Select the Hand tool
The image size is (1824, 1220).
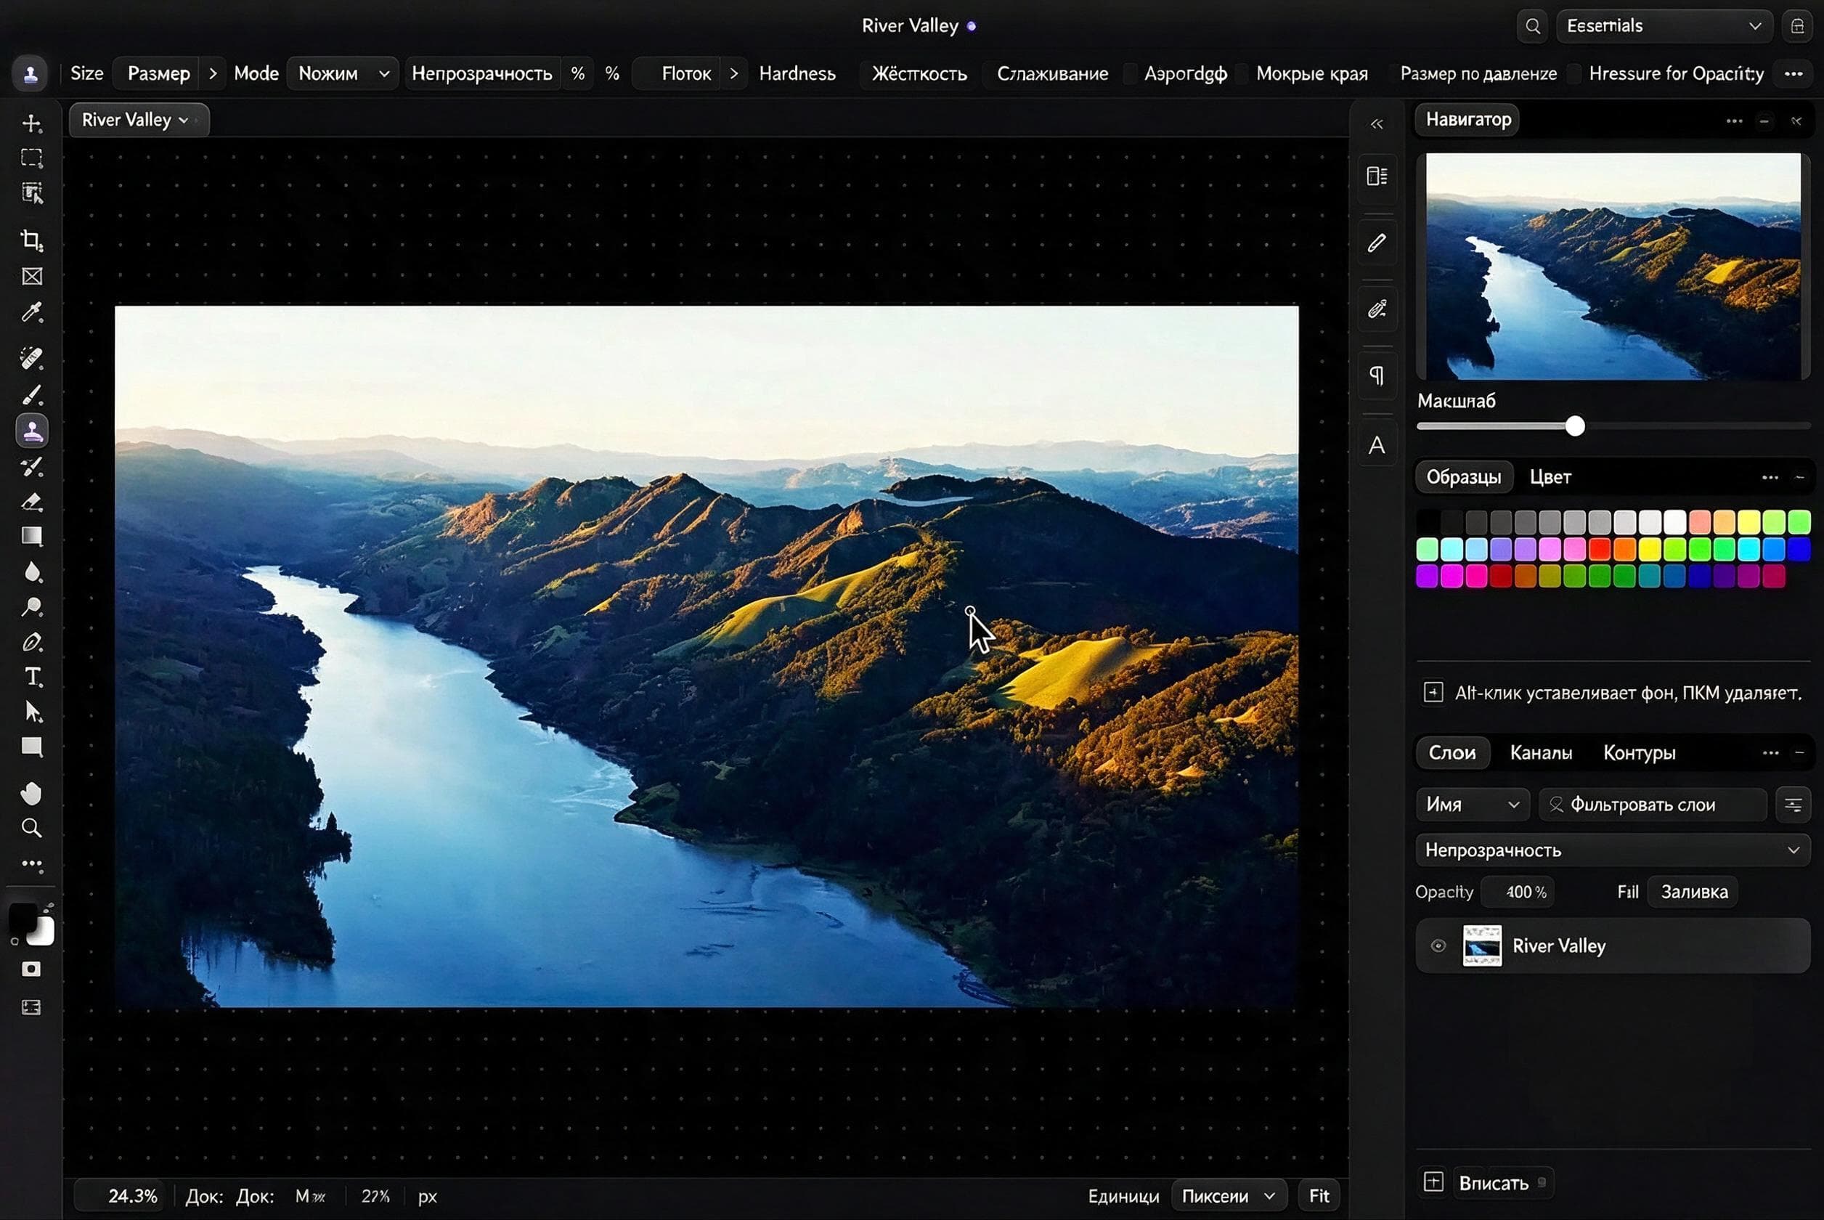(32, 794)
